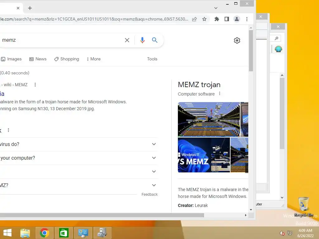Open a new Chrome tab with plus
The width and height of the screenshot is (319, 239).
[x=30, y=8]
